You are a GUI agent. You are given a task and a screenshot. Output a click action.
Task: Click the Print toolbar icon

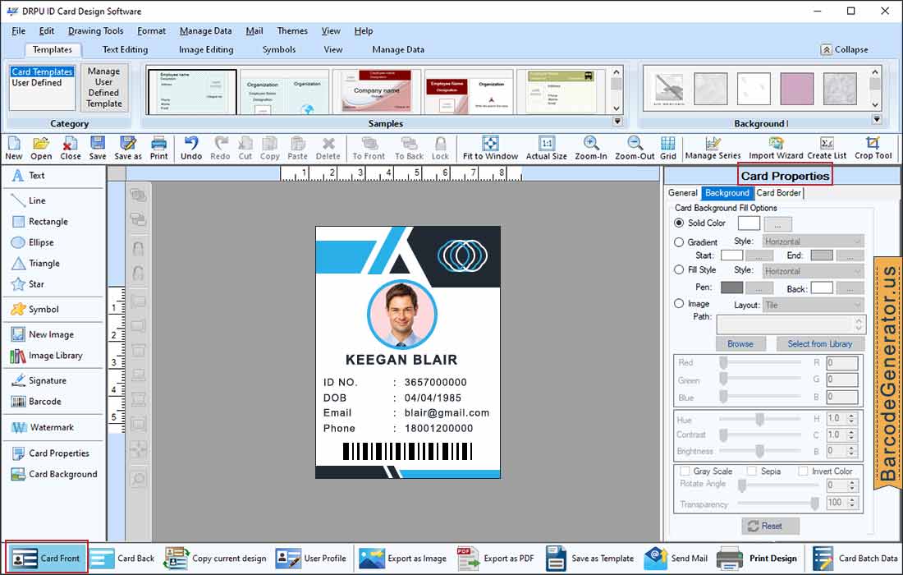click(x=159, y=148)
